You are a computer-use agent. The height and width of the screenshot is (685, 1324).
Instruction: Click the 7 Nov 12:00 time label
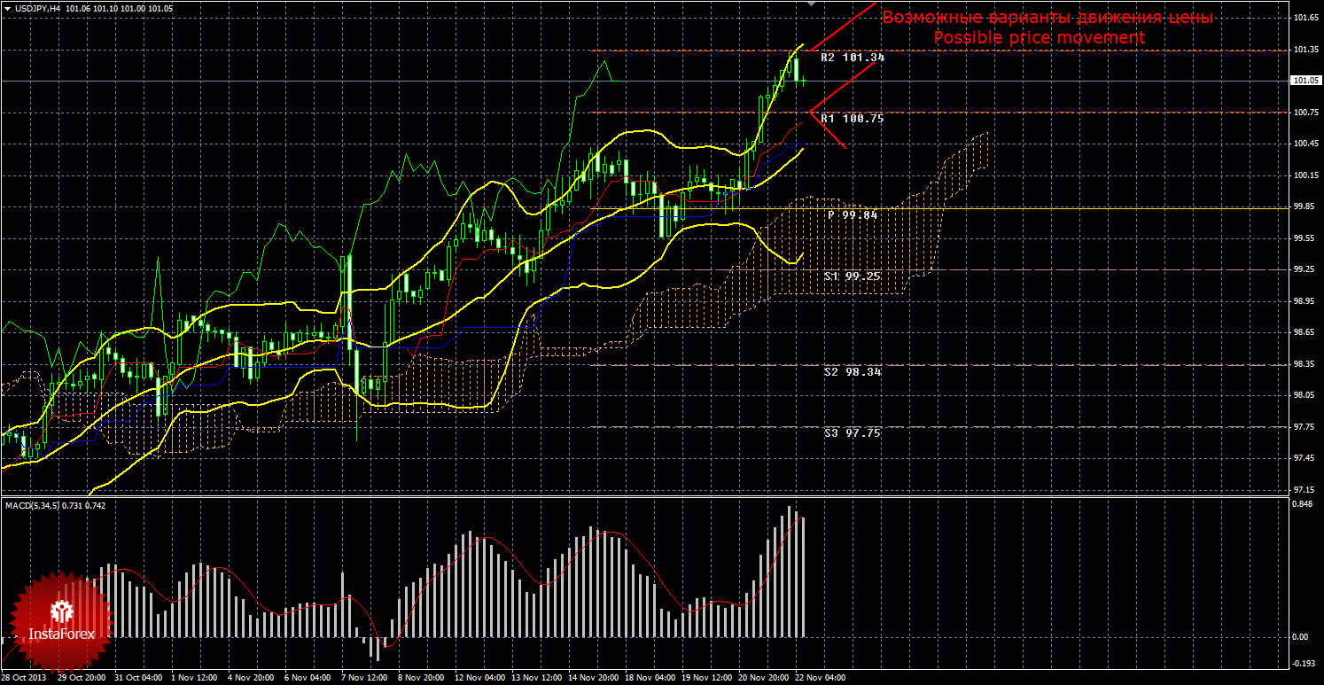tap(364, 678)
